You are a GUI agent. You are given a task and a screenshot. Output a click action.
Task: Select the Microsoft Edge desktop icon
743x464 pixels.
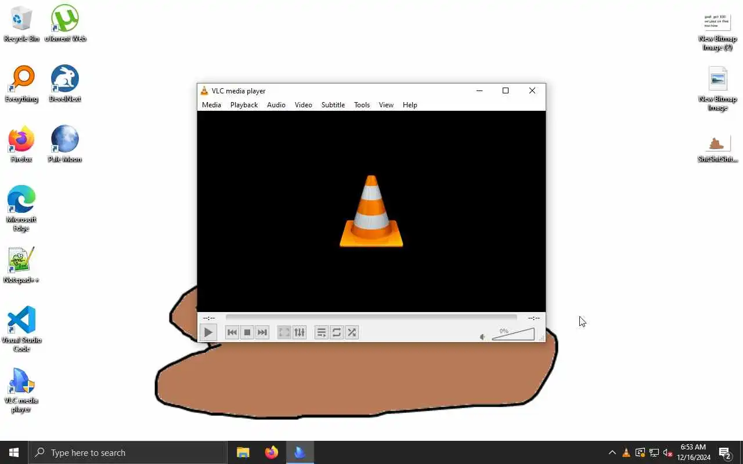21,208
